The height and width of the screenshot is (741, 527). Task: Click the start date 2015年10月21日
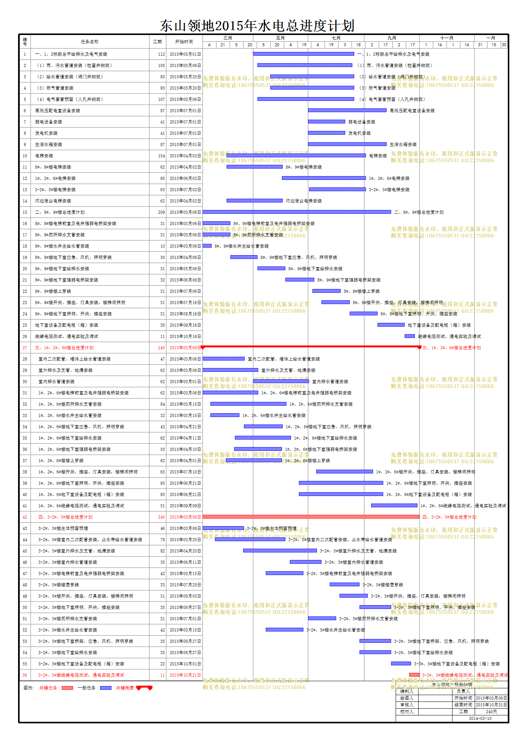(185, 675)
